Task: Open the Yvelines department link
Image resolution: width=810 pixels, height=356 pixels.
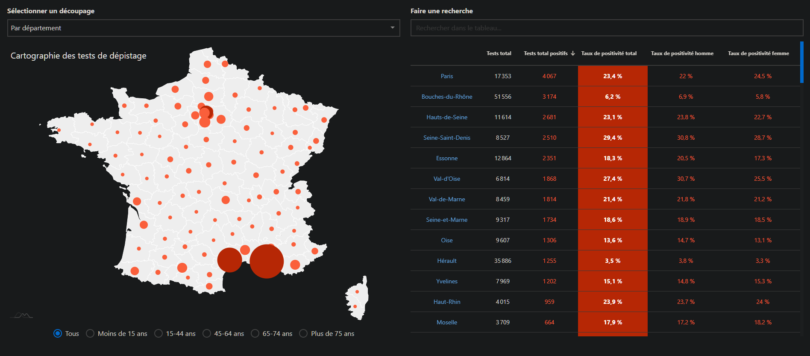Action: [x=447, y=281]
